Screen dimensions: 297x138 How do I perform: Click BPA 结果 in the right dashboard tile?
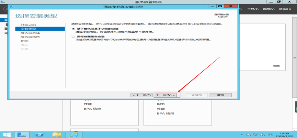pos(165,114)
